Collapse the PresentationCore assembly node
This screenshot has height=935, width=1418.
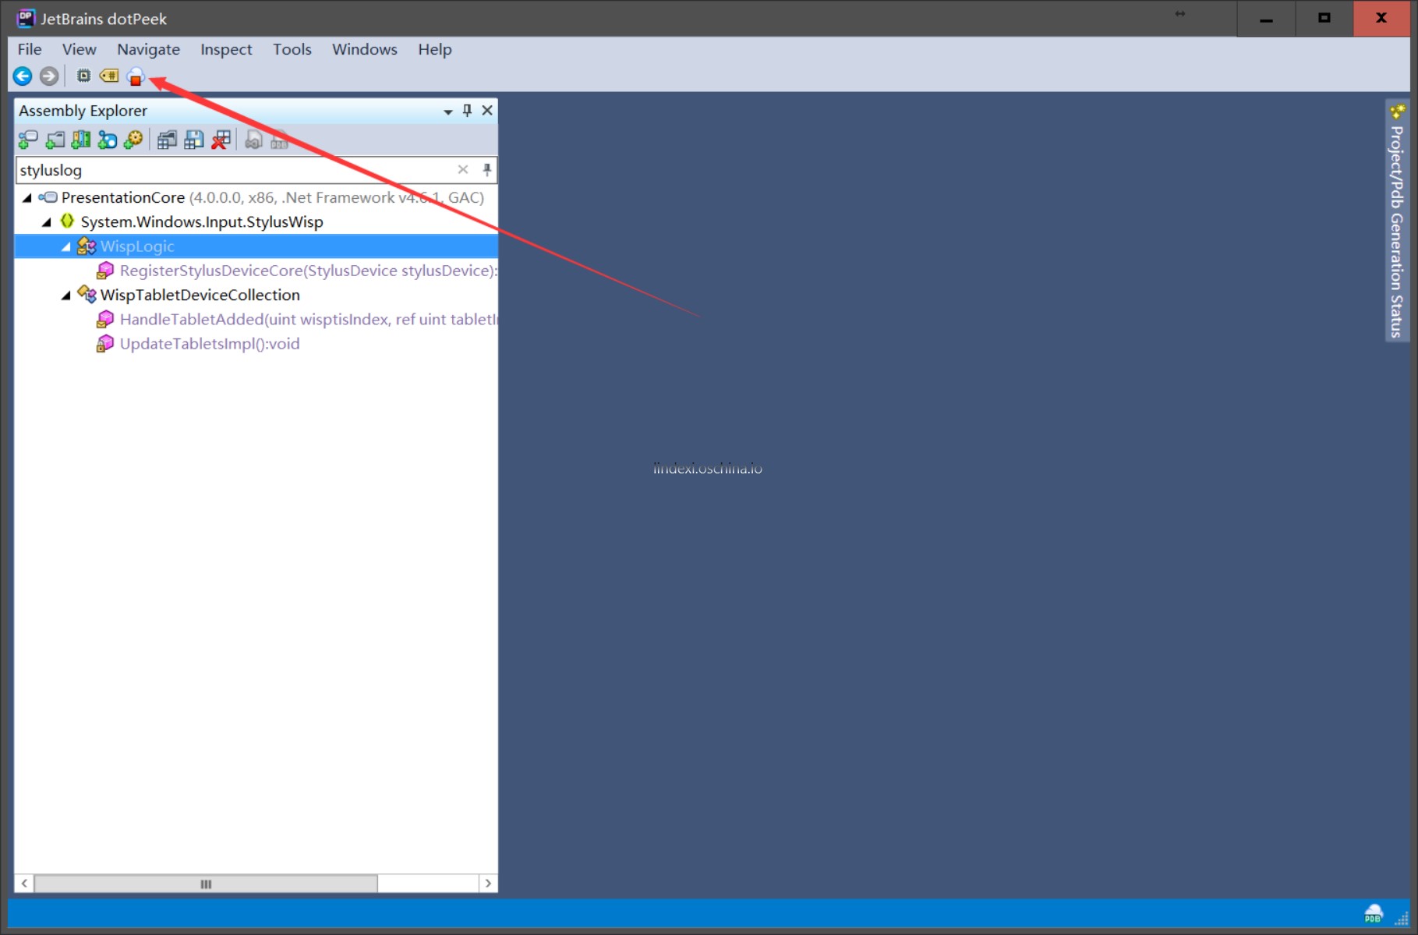(27, 198)
